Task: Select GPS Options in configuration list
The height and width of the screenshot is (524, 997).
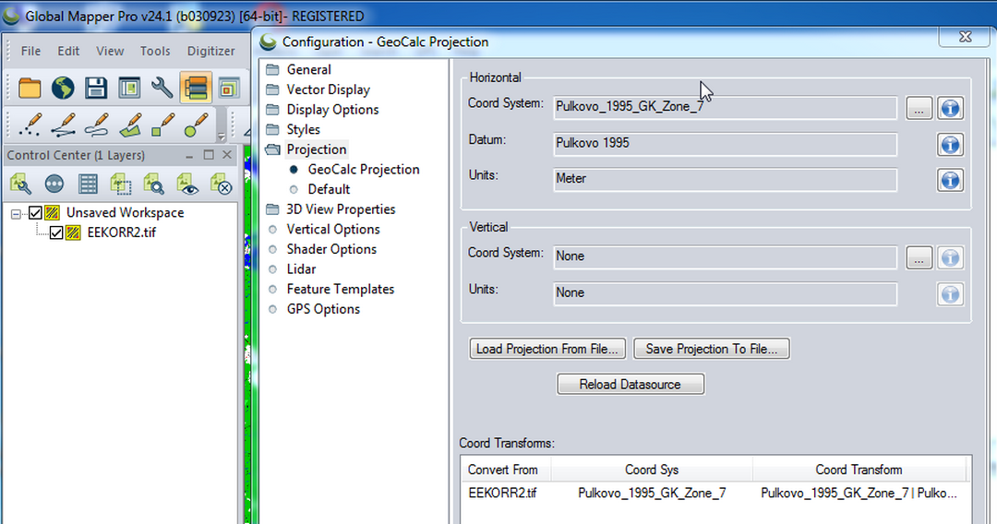Action: (323, 309)
